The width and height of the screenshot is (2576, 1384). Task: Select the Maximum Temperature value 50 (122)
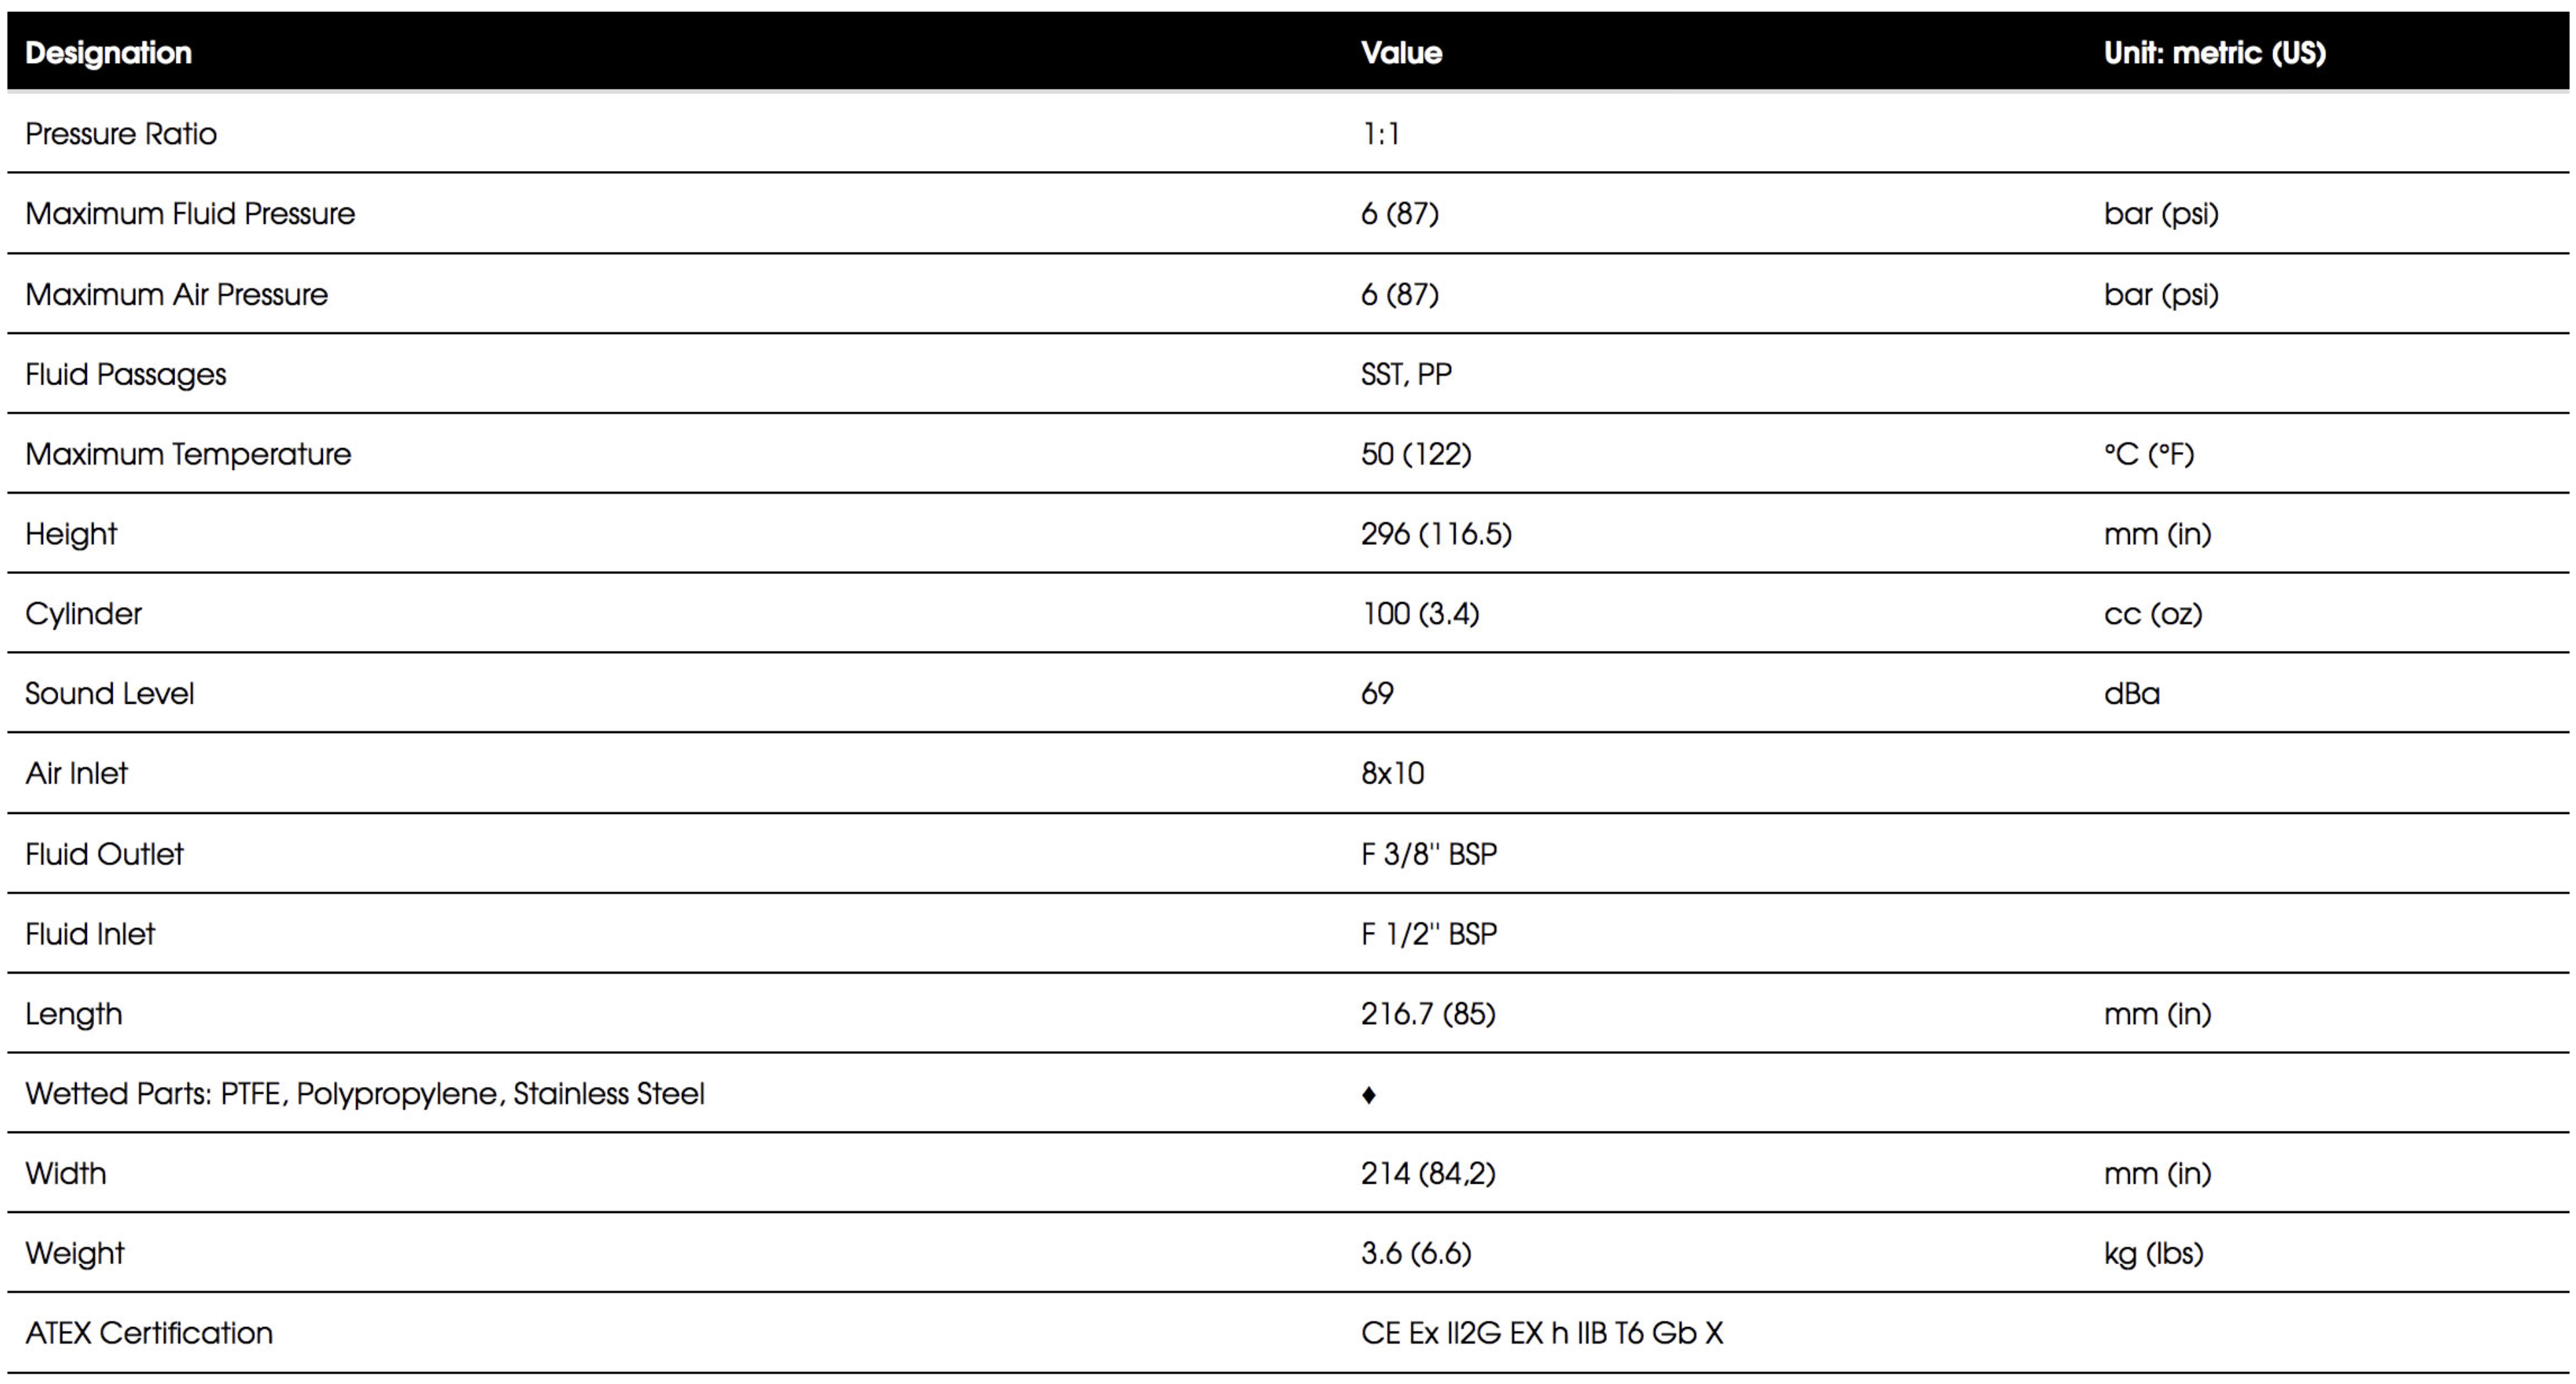click(1416, 454)
